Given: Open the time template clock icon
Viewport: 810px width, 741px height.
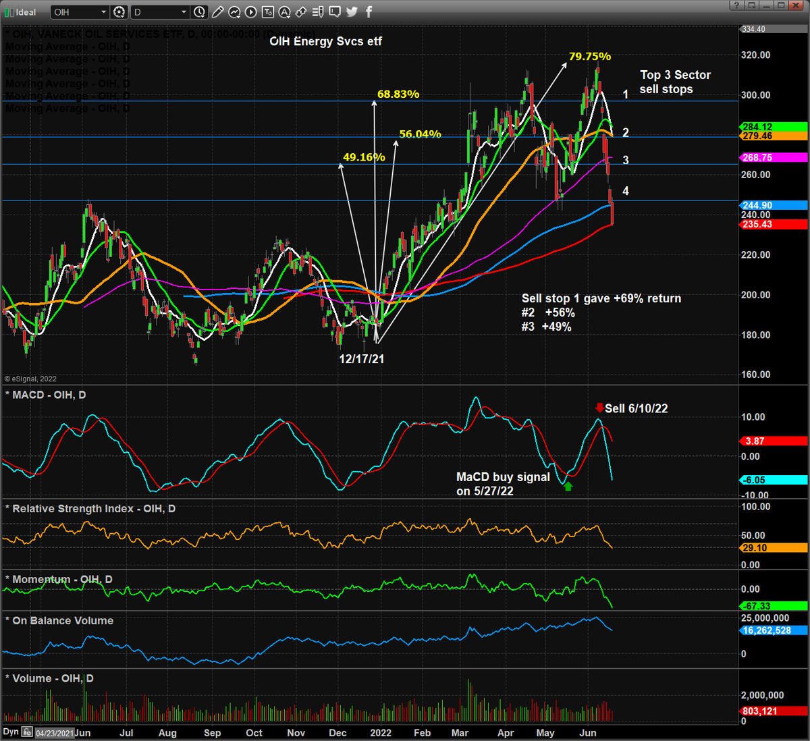Looking at the screenshot, I should click(x=200, y=11).
